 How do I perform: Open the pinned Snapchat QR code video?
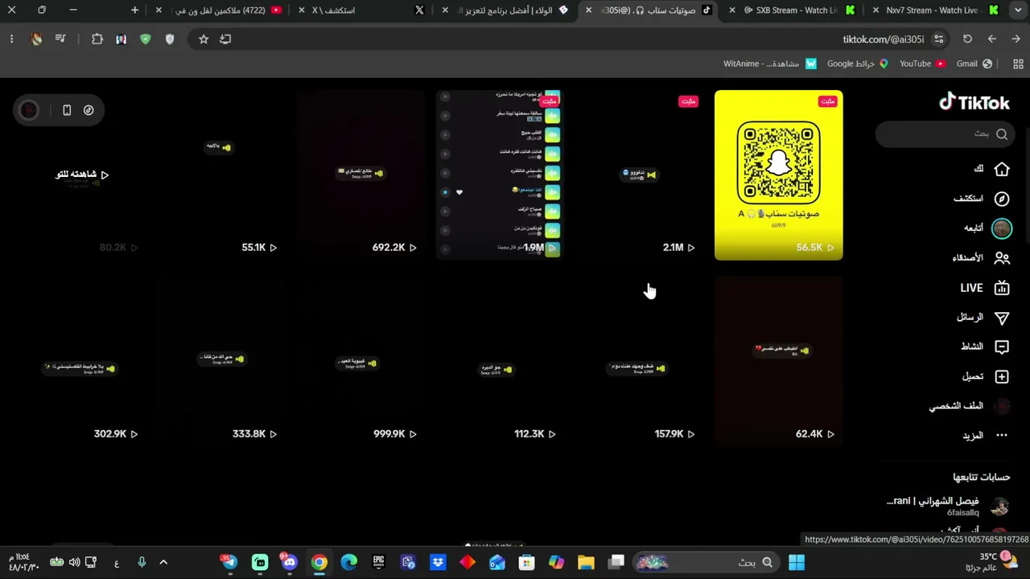click(x=779, y=175)
